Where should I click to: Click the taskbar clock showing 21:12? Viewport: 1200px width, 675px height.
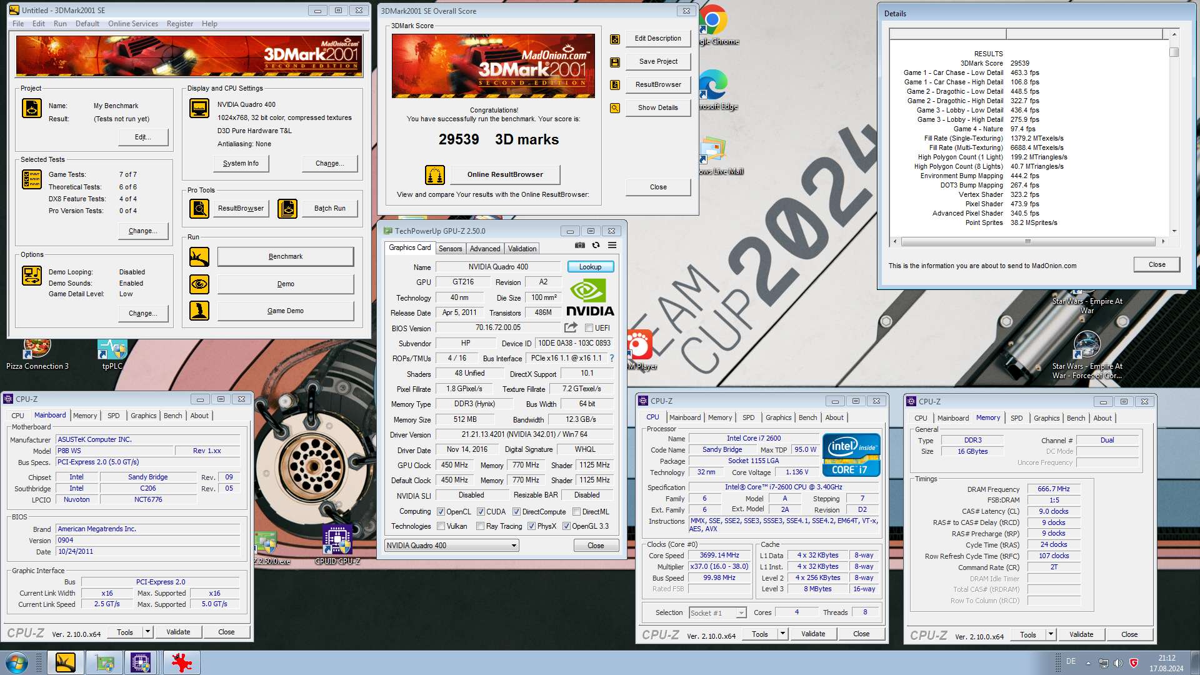click(1166, 658)
